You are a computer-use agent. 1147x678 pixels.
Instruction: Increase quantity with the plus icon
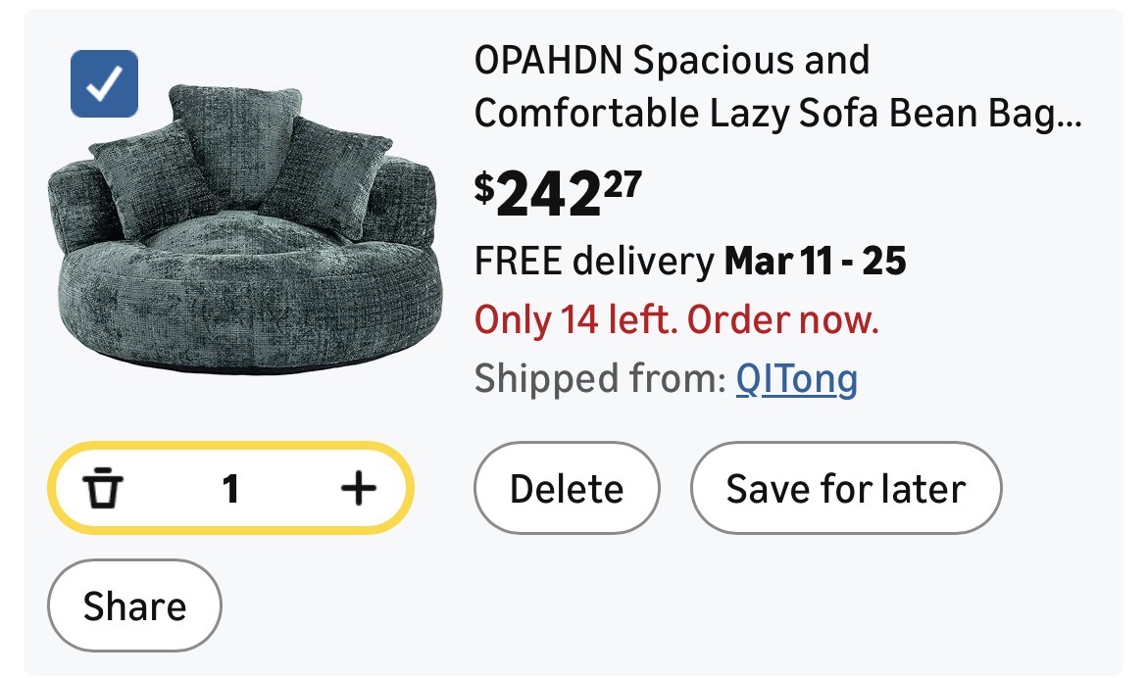pos(359,488)
